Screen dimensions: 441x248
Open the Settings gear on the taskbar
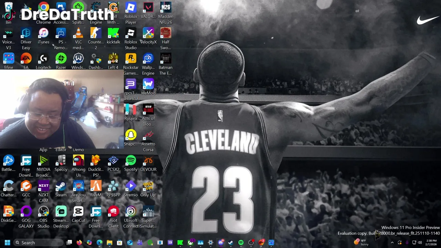point(211,242)
